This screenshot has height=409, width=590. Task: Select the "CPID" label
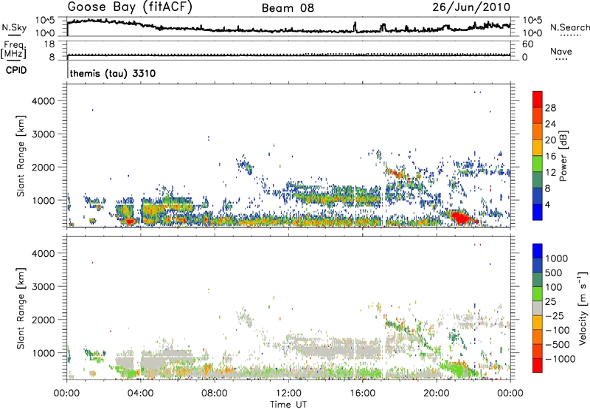(16, 70)
